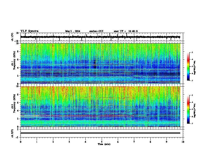Click the "Time (min)" axis title

tap(104, 144)
